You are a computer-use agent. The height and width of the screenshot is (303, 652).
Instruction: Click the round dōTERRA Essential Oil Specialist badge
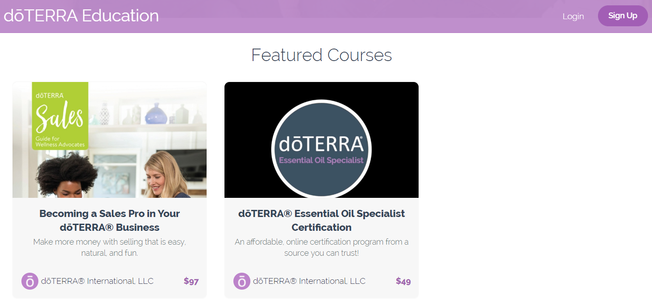[321, 149]
